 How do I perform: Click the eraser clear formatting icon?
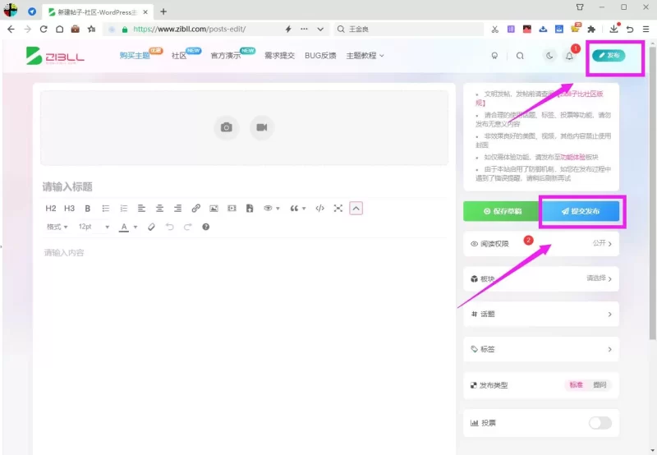(x=151, y=227)
